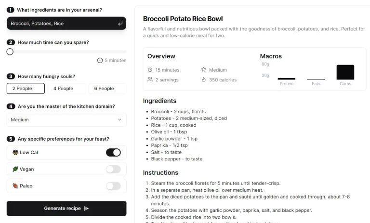
Task: Click the flame icon beside 350 calories
Action: 204,79
